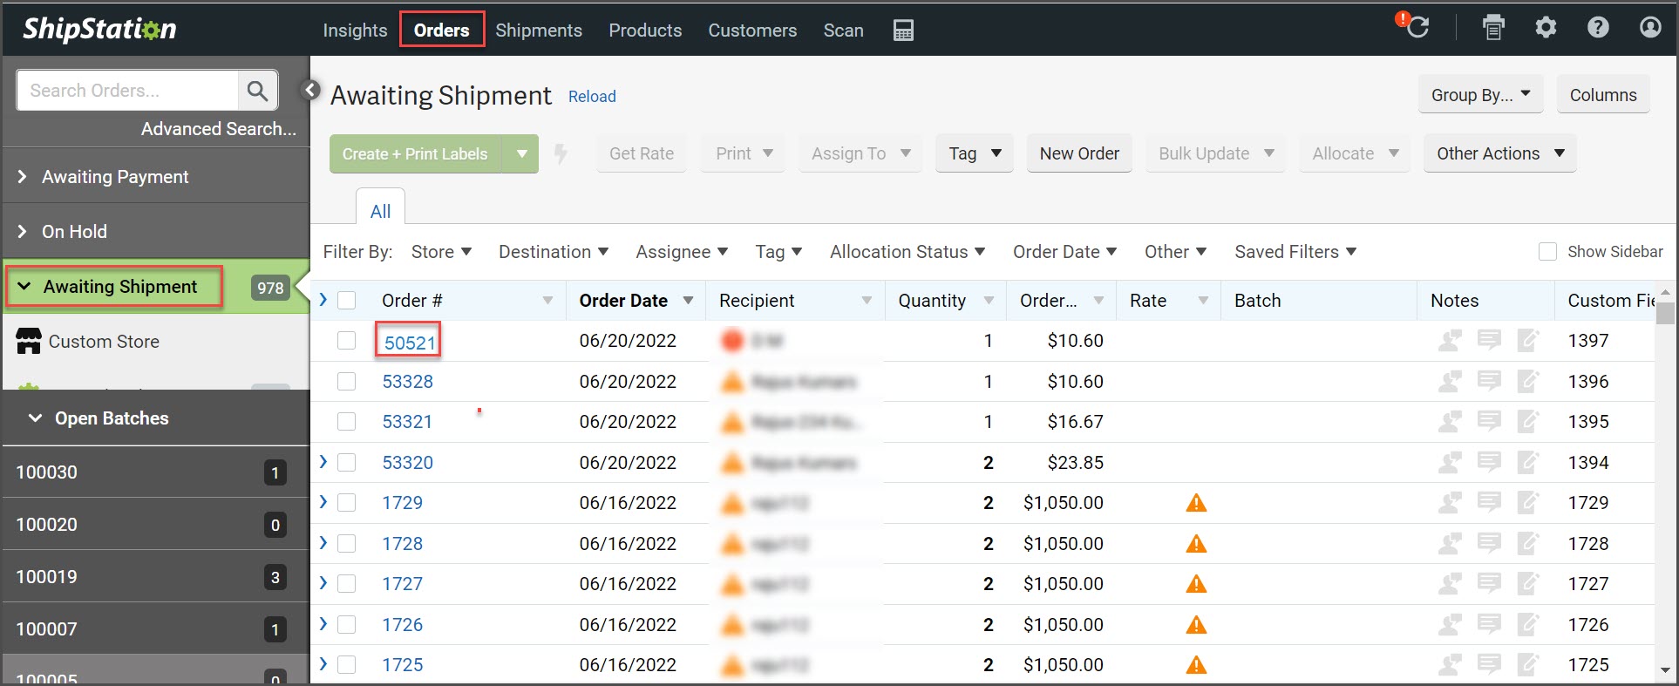
Task: Open the user account profile icon
Action: pyautogui.click(x=1650, y=28)
